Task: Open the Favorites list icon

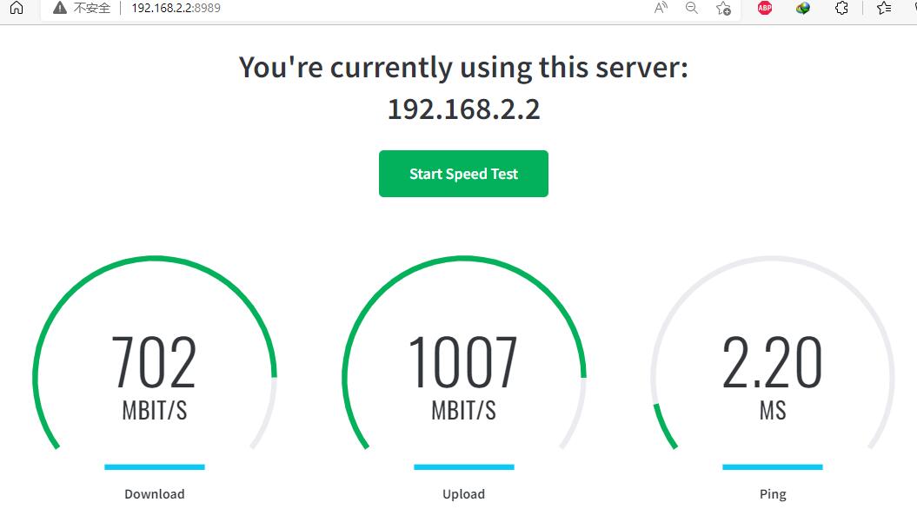Action: [x=884, y=8]
